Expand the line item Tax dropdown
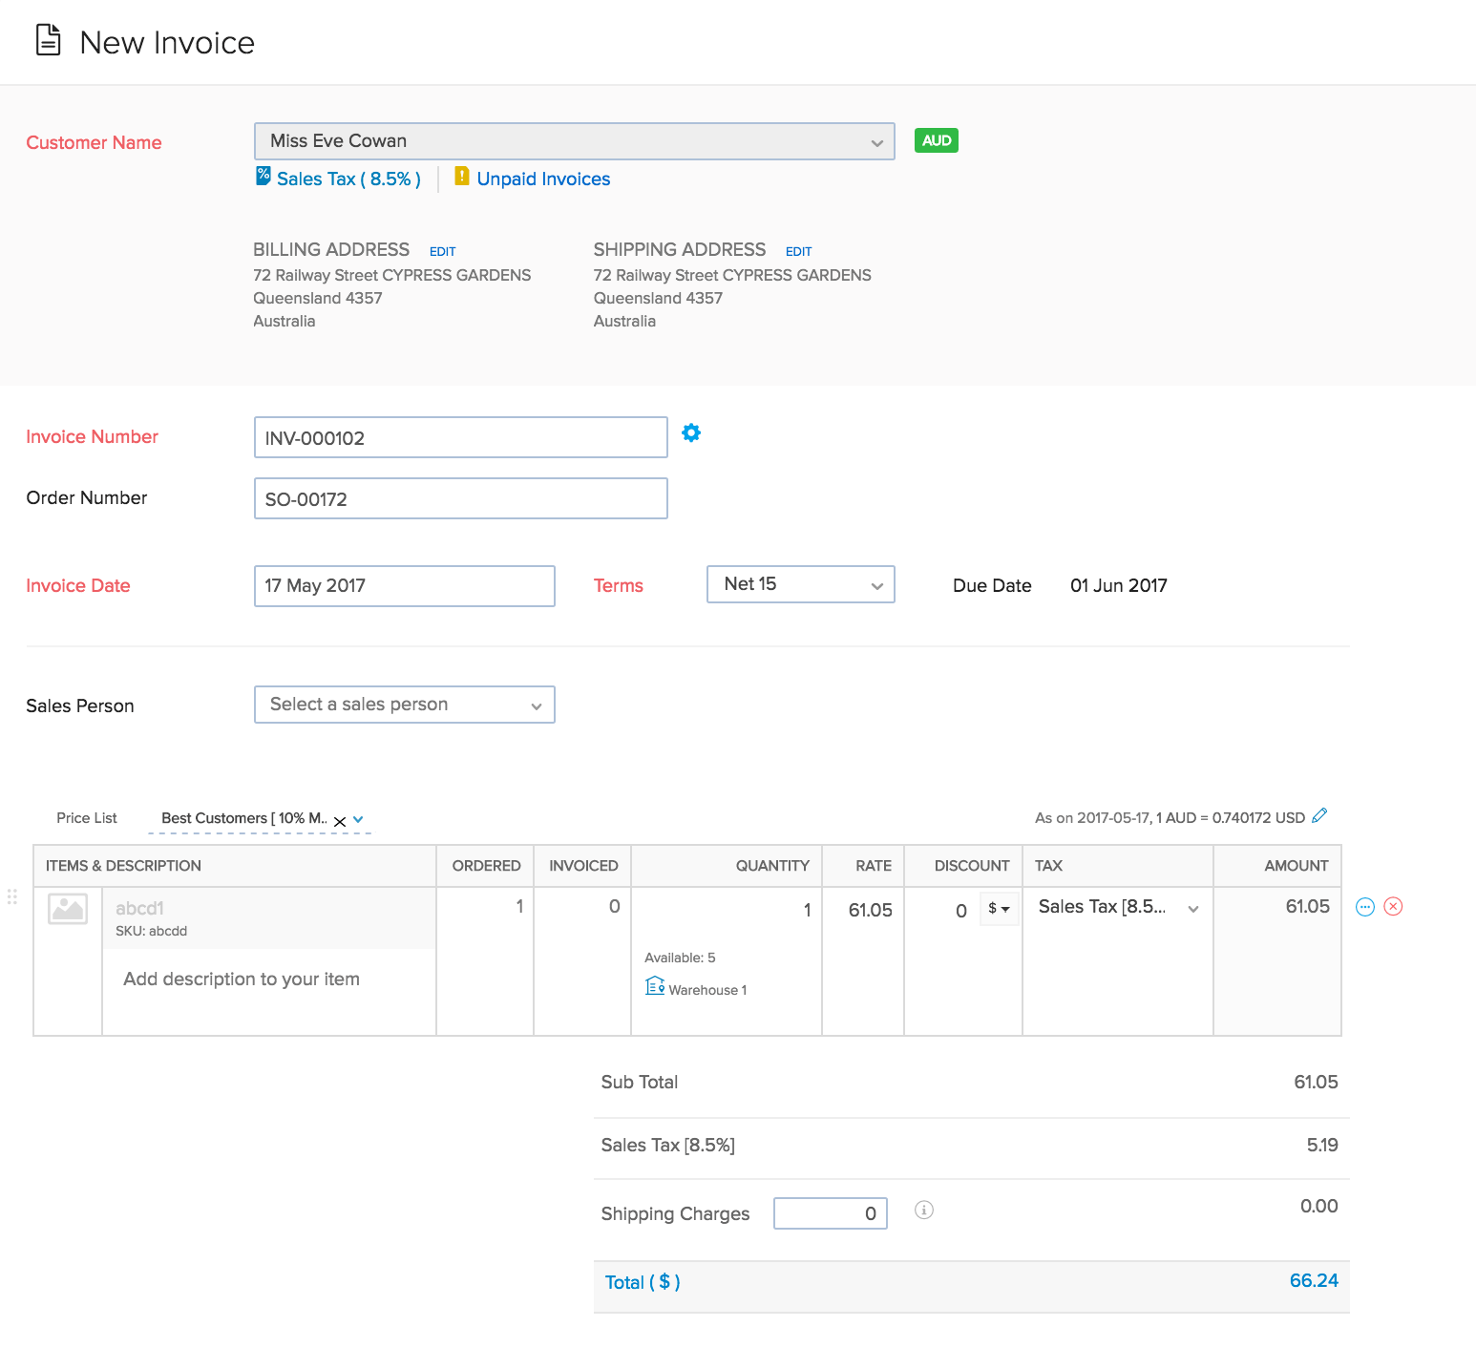The width and height of the screenshot is (1476, 1369). click(1192, 909)
